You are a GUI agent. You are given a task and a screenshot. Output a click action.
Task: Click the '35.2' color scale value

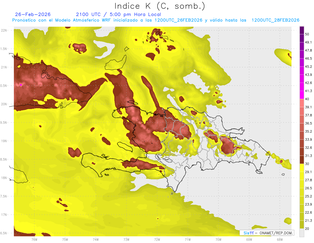point(309,131)
